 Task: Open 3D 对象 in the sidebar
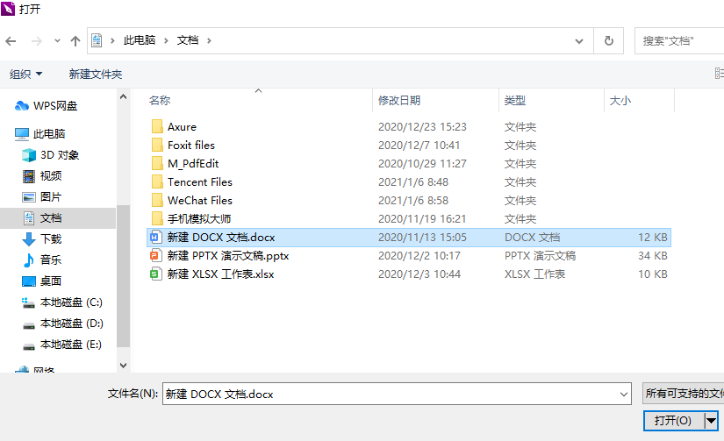coord(51,155)
